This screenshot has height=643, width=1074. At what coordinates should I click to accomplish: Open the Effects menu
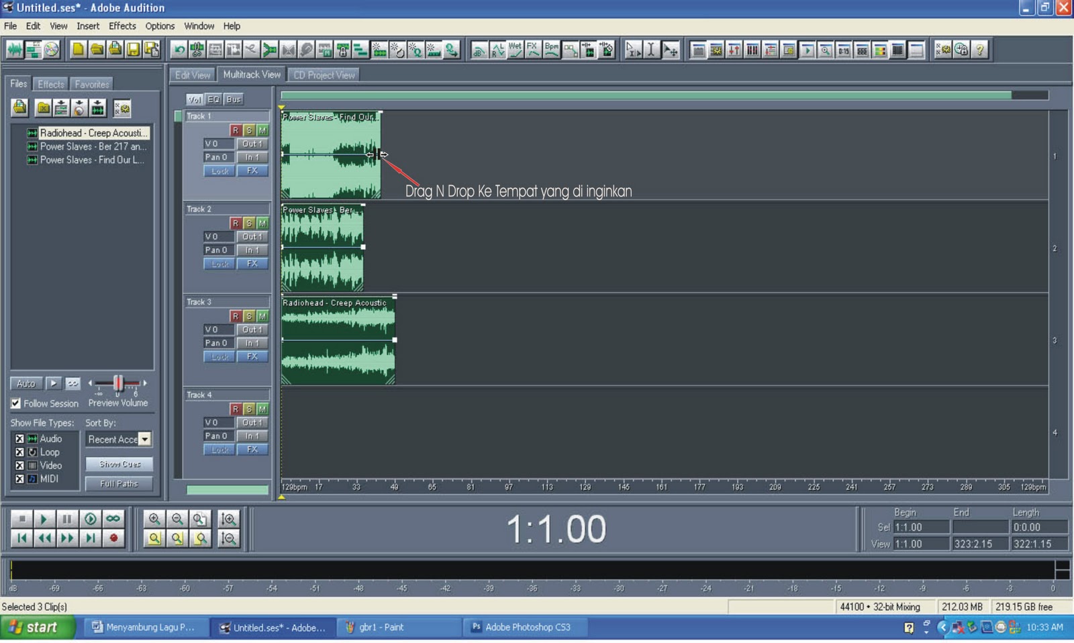122,26
